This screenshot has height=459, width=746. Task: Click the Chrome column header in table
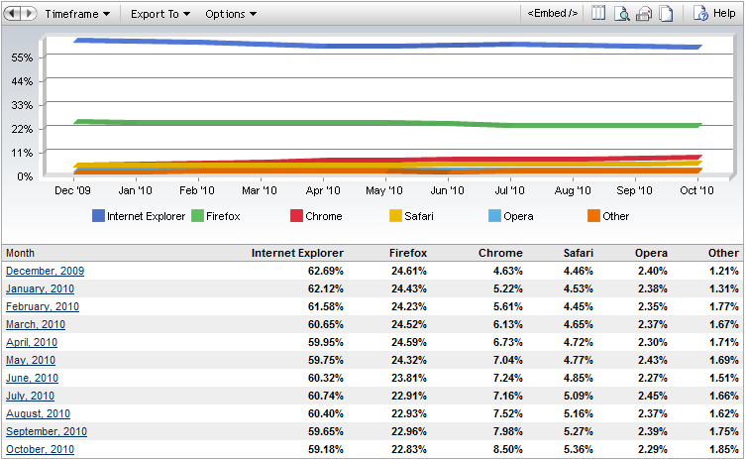pyautogui.click(x=499, y=253)
